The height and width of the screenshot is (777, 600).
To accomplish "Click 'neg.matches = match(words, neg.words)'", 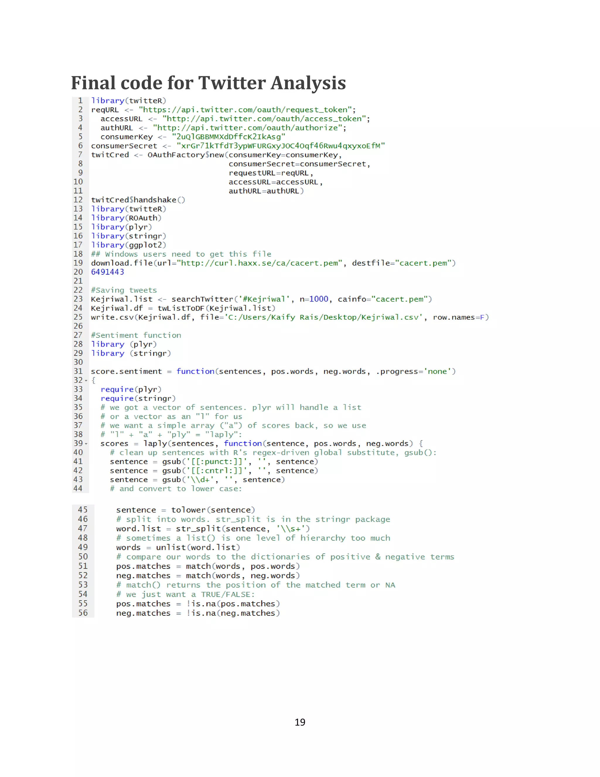I will (208, 576).
